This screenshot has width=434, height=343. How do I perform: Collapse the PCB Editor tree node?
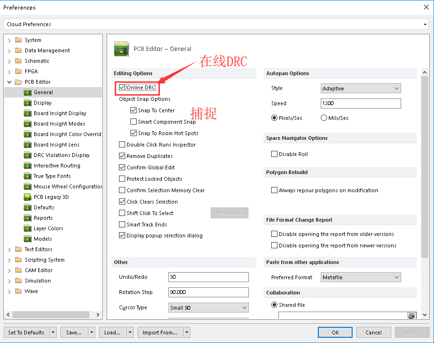pos(9,82)
